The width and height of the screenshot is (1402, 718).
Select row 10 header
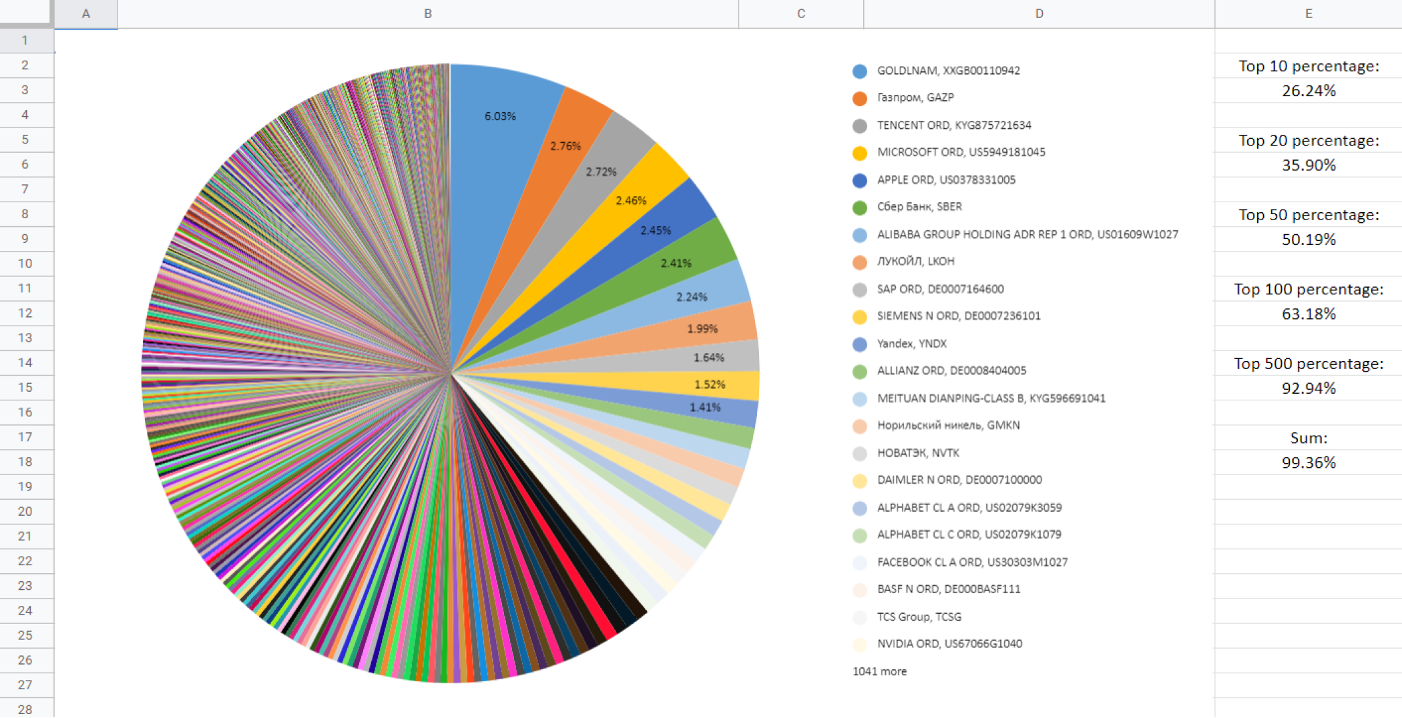coord(25,264)
